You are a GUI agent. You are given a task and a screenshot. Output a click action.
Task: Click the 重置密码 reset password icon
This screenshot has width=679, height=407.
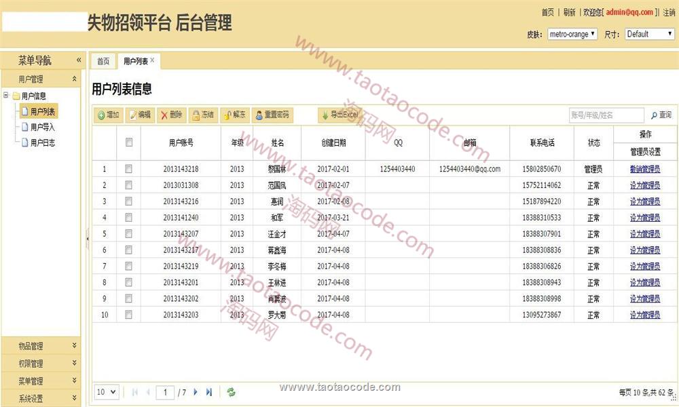(259, 115)
